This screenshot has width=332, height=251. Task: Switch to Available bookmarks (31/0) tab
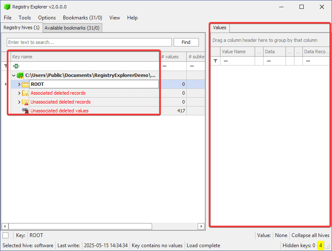point(72,28)
